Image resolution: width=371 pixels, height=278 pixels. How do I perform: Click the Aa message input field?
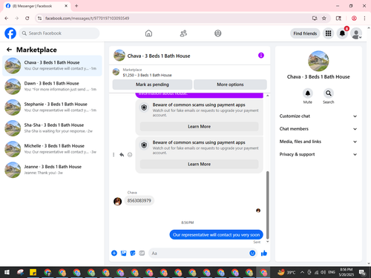199,254
